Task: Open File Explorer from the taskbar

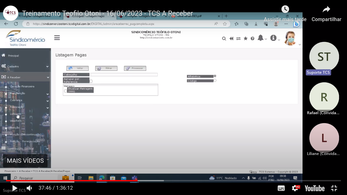Action: pyautogui.click(x=91, y=178)
